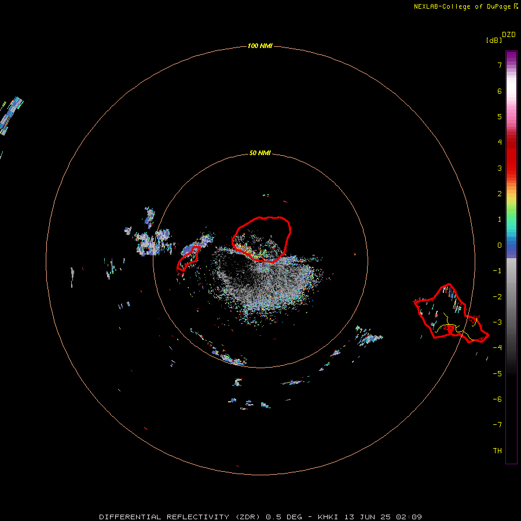Click the 2 value on color scale
This screenshot has height=521, width=521.
[x=500, y=194]
